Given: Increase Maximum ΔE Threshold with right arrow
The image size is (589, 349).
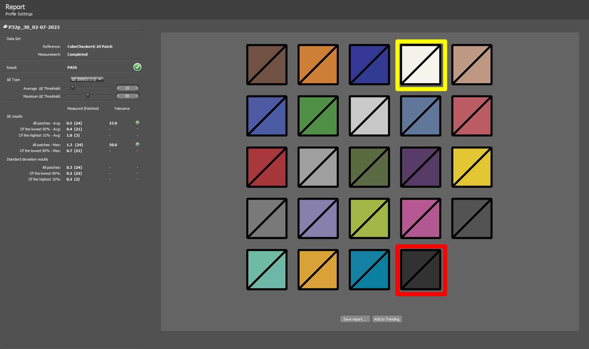Looking at the screenshot, I should [x=137, y=96].
